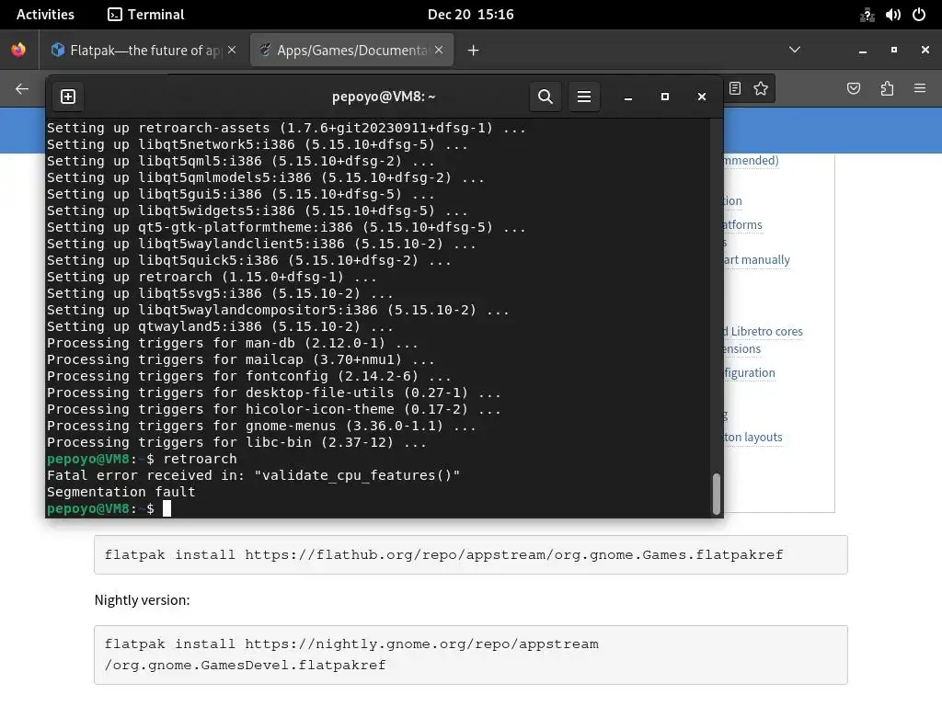Click 'Setting up retroarch (1.15.0+dfsg-1)' line

(212, 277)
